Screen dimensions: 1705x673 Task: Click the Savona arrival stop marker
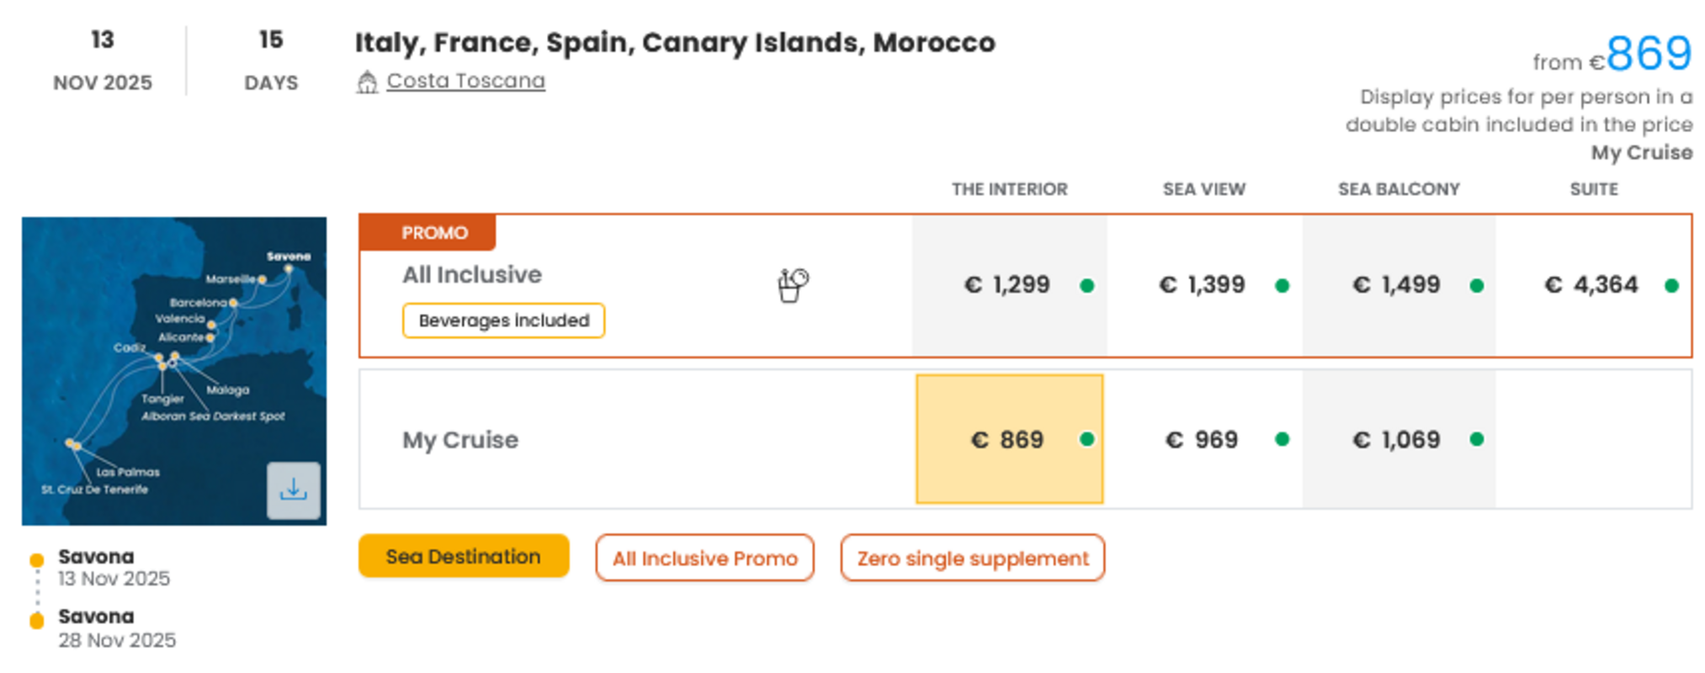click(37, 622)
